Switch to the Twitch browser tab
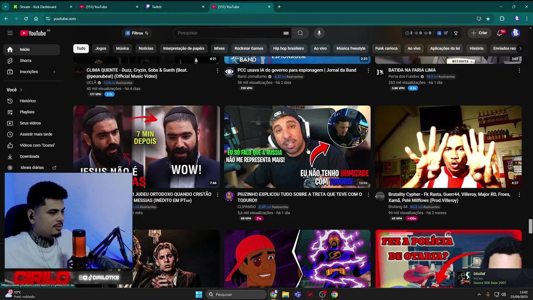This screenshot has width=533, height=300. coord(175,7)
